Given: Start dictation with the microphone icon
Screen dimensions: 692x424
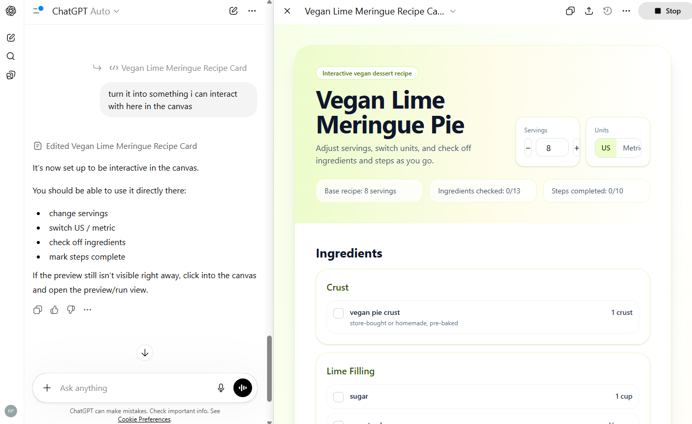Looking at the screenshot, I should click(x=221, y=387).
